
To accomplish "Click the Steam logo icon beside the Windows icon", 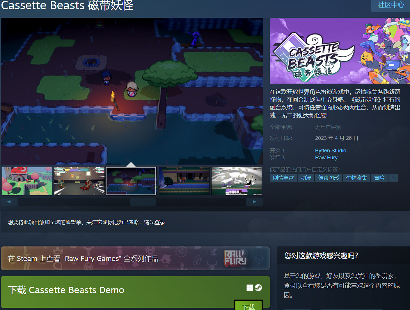I will click(x=258, y=288).
